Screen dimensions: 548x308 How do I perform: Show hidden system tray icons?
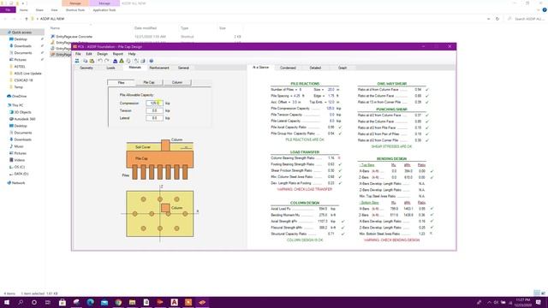[x=489, y=302]
